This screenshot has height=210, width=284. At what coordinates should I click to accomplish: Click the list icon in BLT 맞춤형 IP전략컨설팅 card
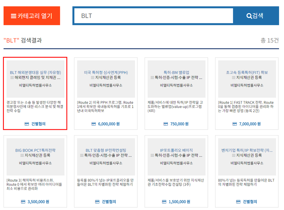tap(82, 156)
